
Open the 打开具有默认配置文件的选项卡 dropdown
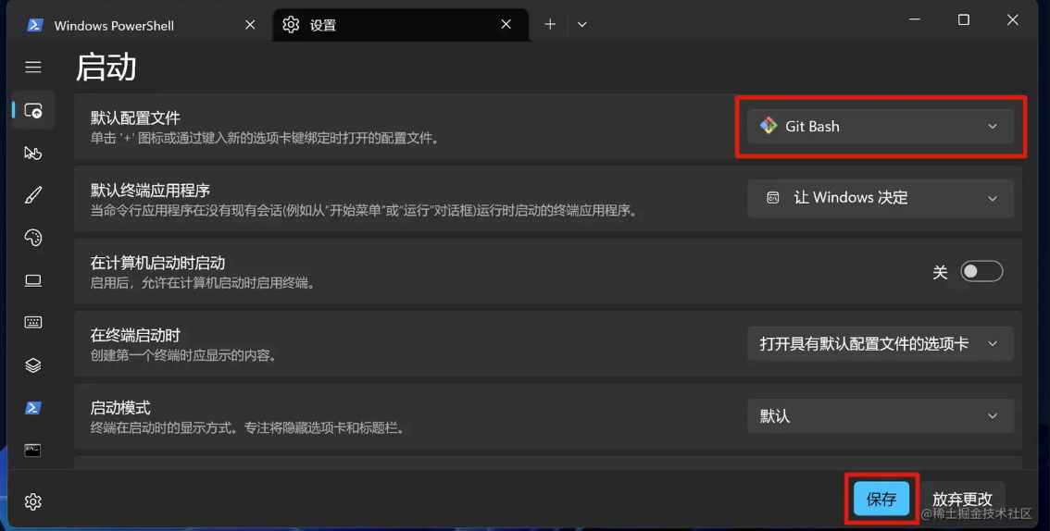tap(880, 344)
